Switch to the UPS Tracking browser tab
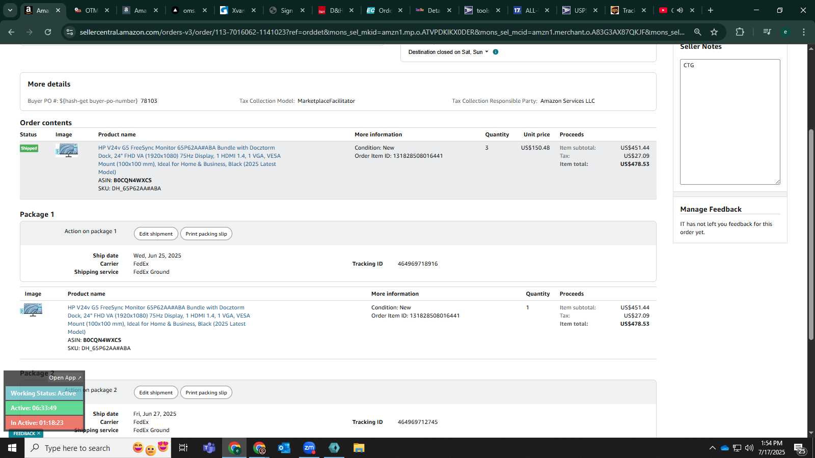 [x=629, y=10]
